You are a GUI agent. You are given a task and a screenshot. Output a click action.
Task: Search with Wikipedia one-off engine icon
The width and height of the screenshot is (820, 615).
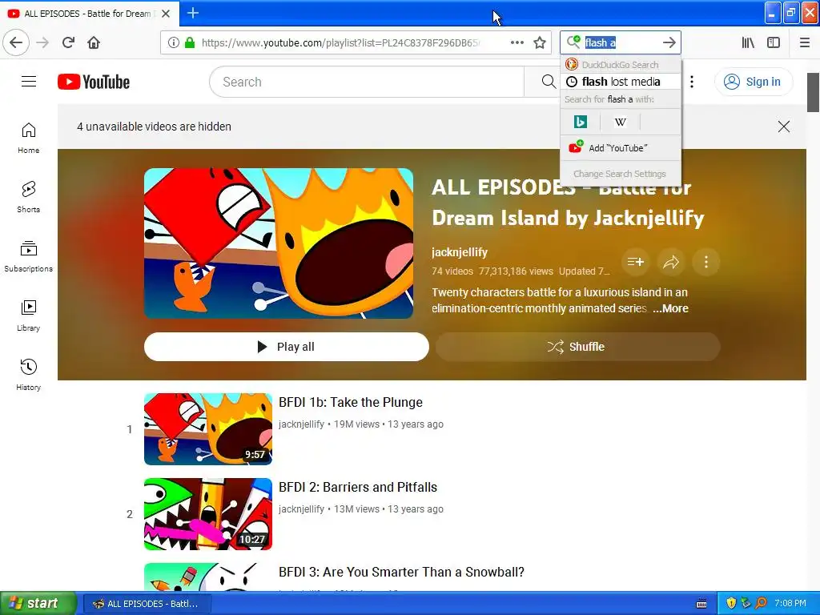pyautogui.click(x=621, y=122)
